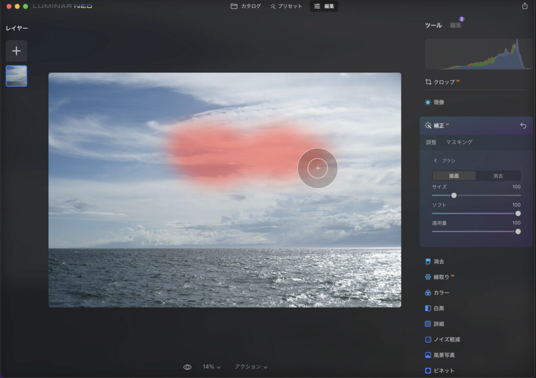Click the 現像 develop sun icon
The height and width of the screenshot is (378, 536).
(428, 102)
